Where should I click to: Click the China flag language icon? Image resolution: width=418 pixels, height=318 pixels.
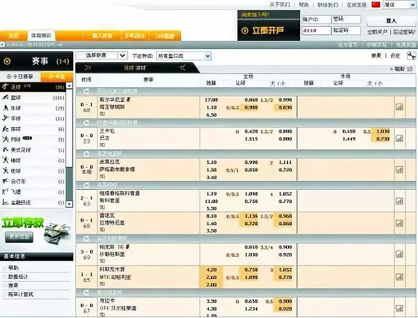376,5
